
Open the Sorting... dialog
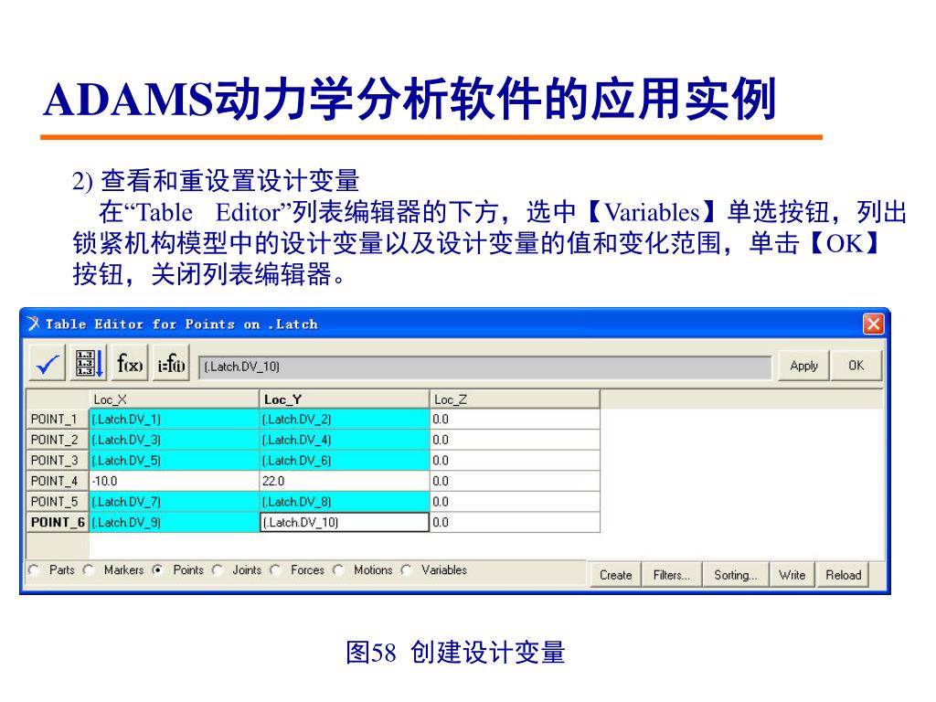click(736, 575)
